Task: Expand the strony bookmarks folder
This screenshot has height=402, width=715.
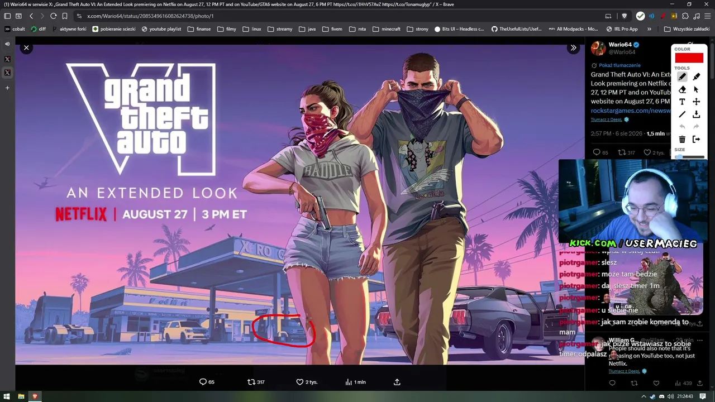Action: pos(418,29)
